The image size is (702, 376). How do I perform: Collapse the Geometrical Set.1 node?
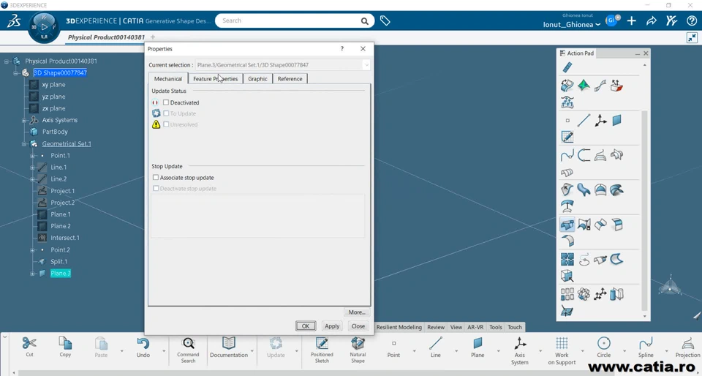23,144
